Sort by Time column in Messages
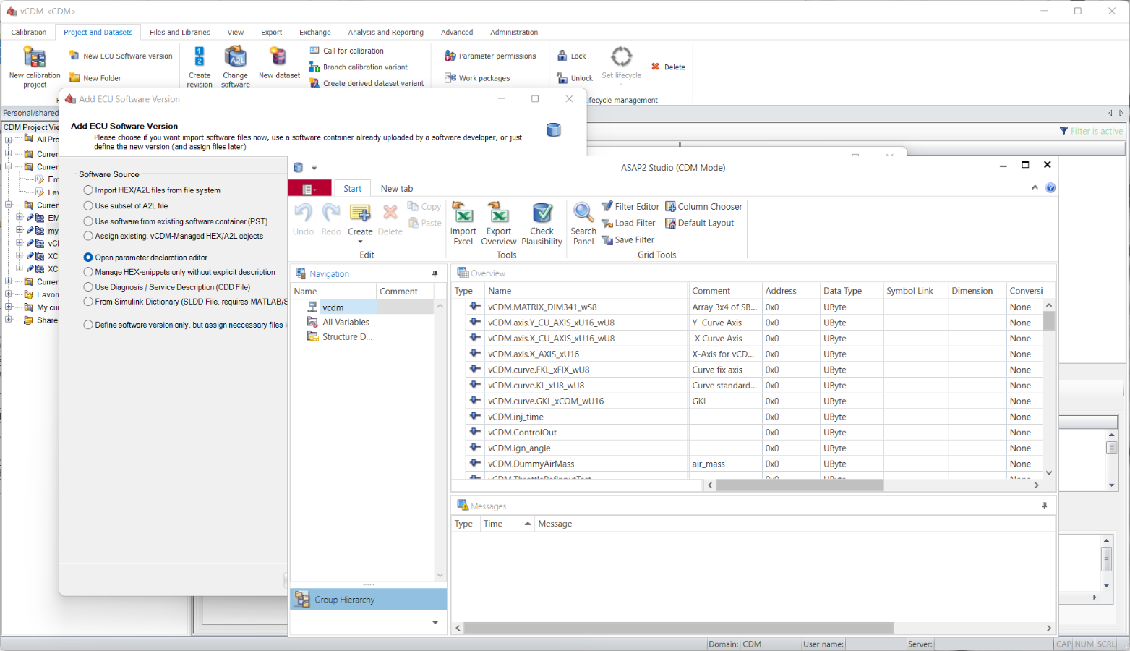This screenshot has width=1130, height=651. (508, 524)
